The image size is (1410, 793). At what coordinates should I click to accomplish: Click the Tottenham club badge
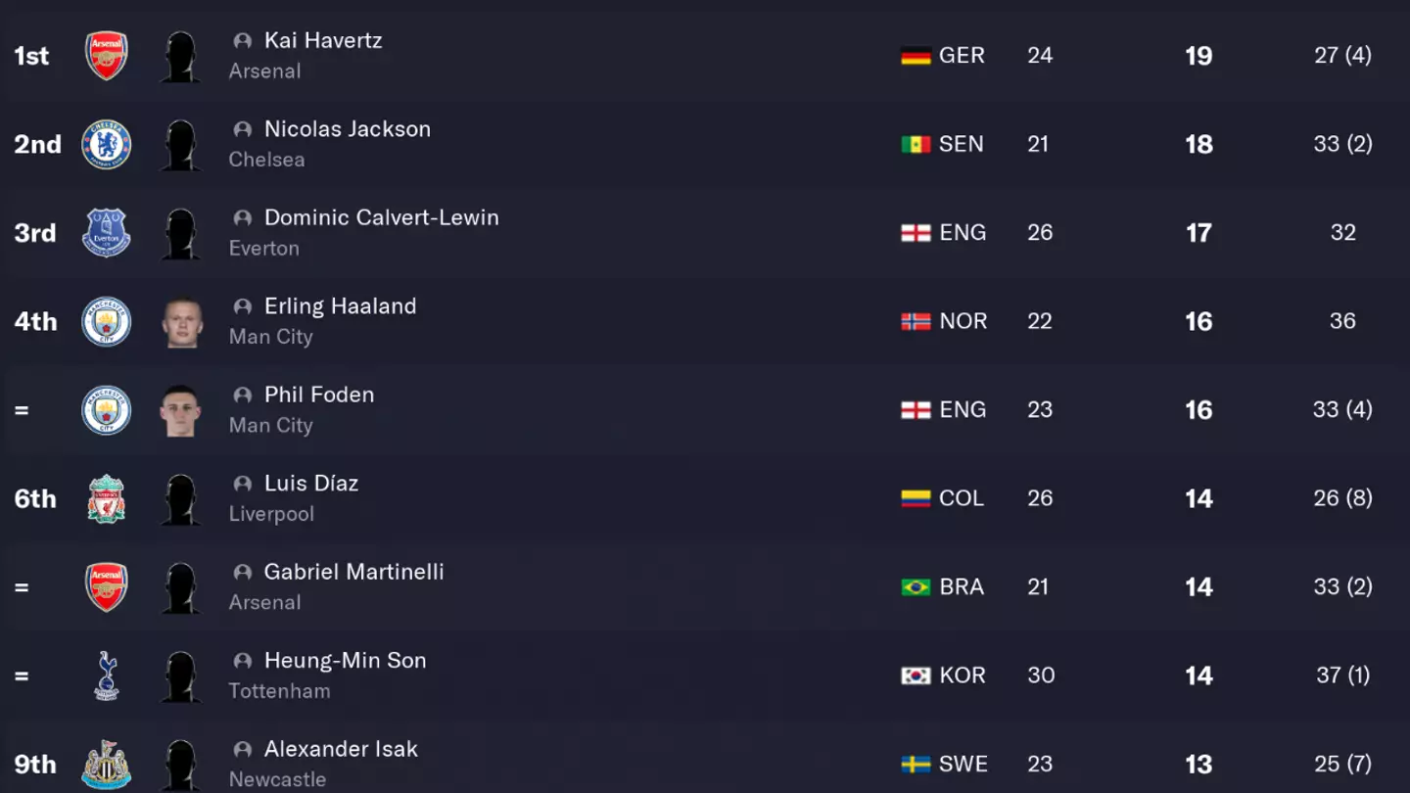[106, 676]
